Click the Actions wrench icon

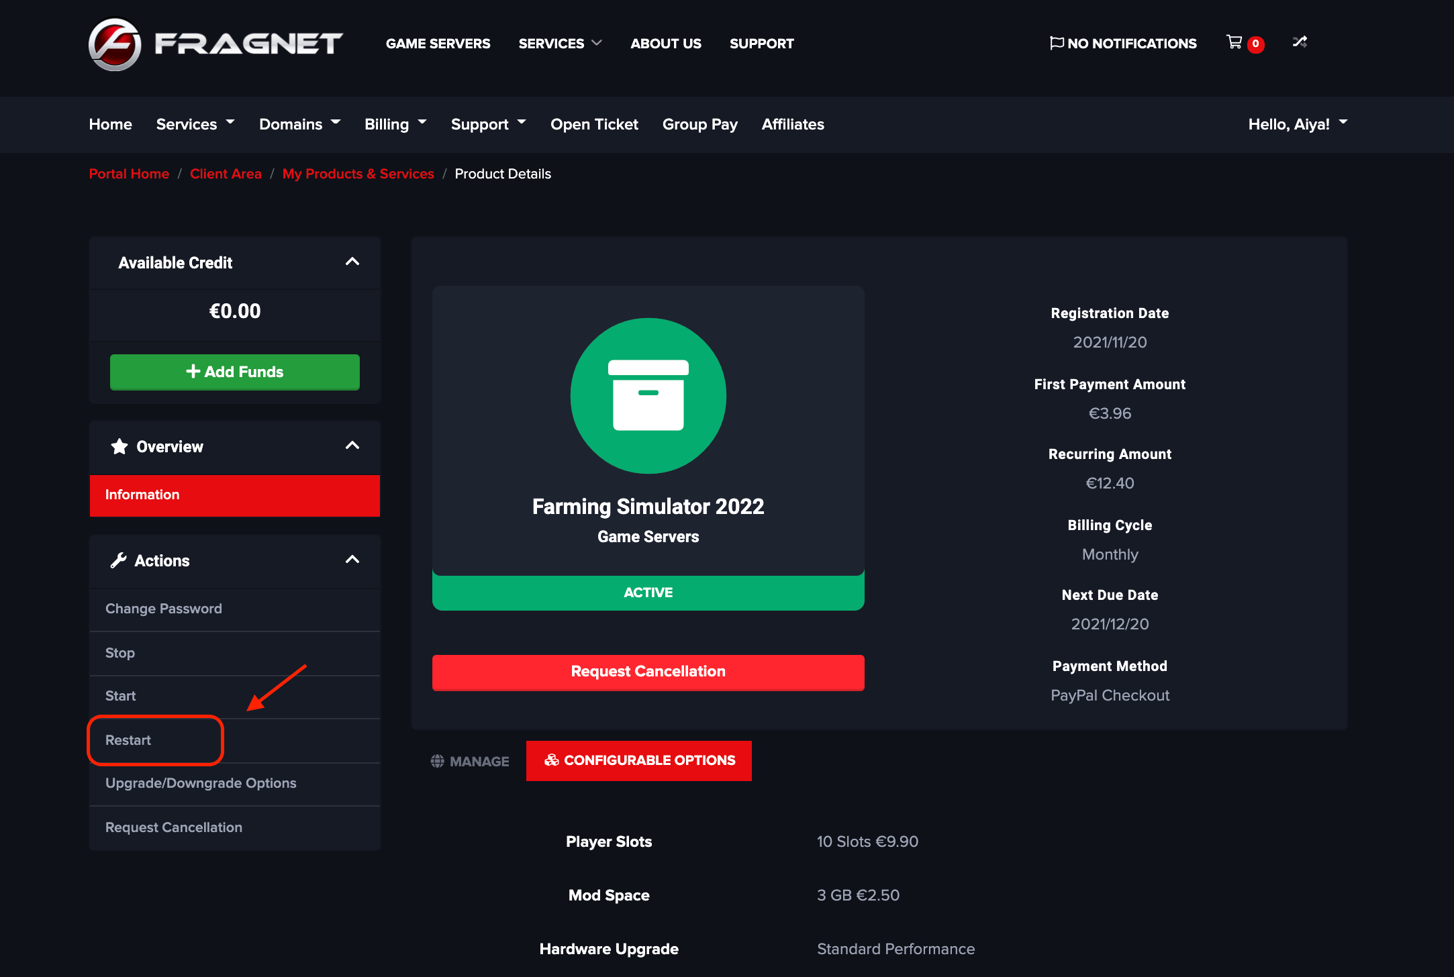tap(119, 560)
